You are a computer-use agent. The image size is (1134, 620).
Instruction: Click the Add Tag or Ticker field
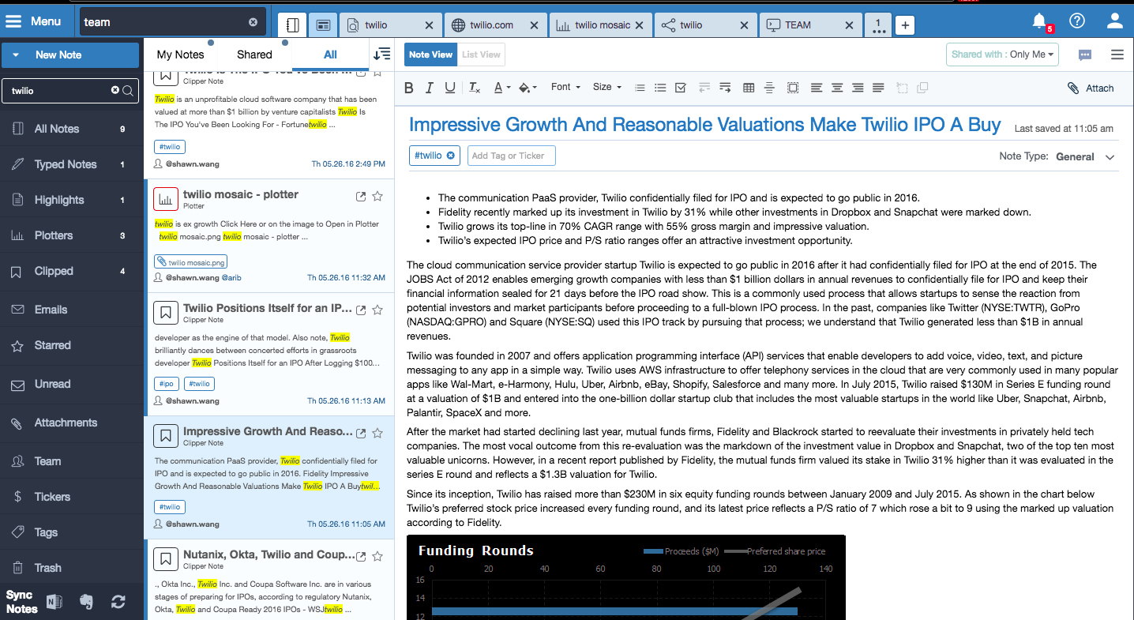[x=512, y=156]
